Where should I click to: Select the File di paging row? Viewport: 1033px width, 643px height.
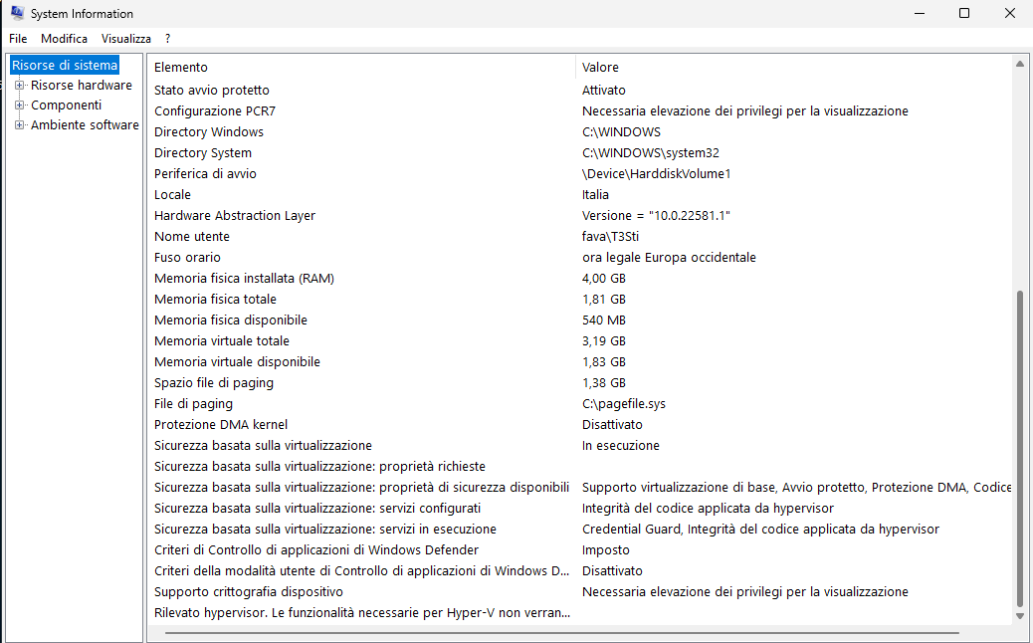click(580, 404)
